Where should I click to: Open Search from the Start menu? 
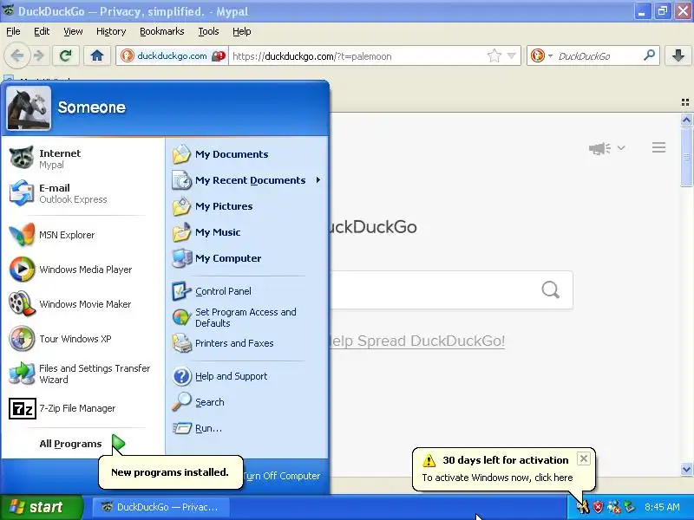247,402
